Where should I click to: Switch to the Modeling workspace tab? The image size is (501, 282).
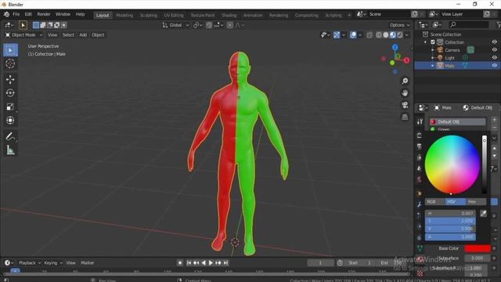point(124,16)
